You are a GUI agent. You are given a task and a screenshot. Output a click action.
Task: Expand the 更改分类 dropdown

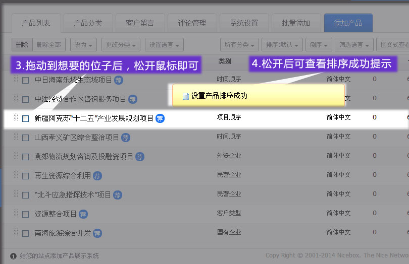(x=121, y=45)
